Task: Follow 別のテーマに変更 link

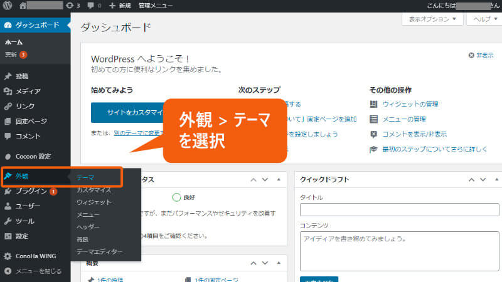Action: [139, 133]
